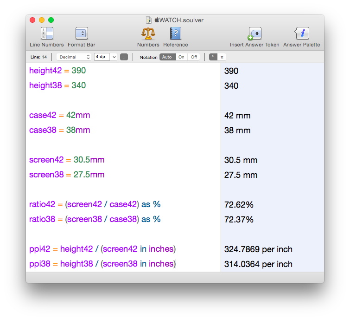Viewport: 350px width, 320px height.
Task: Select the 27.5 mm answer
Action: click(x=241, y=175)
